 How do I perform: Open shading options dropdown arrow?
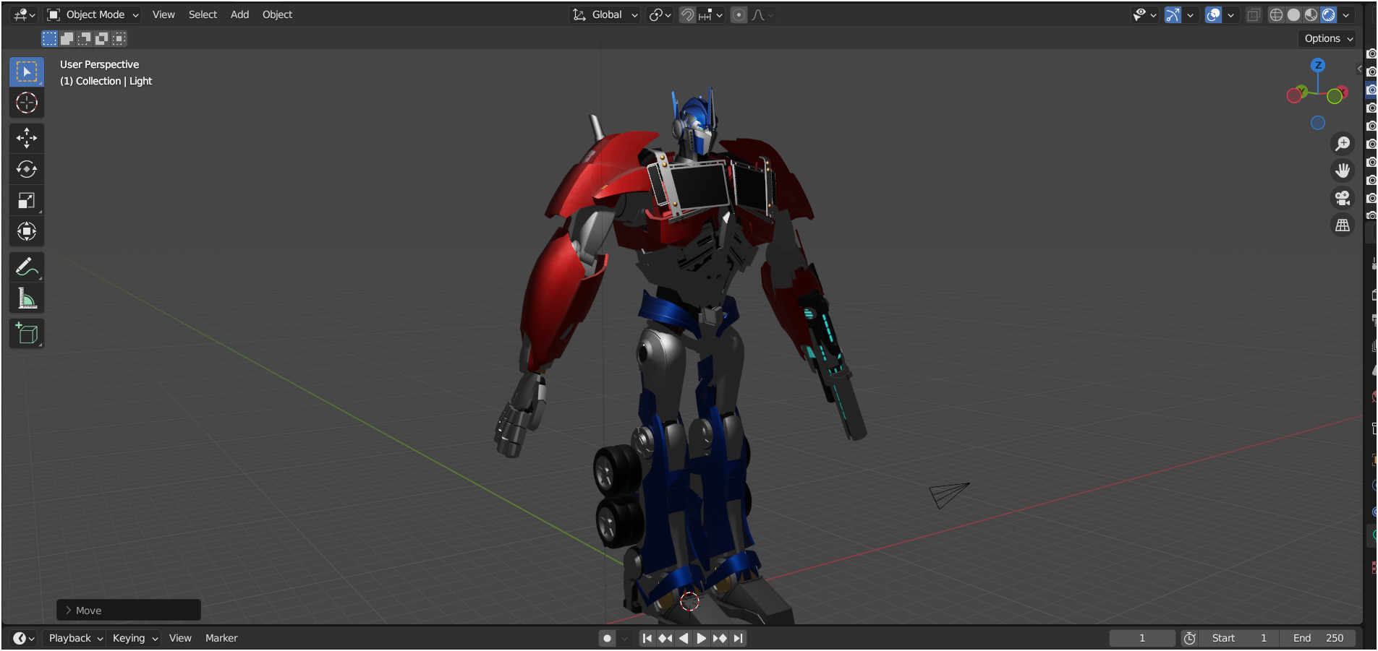[1346, 14]
